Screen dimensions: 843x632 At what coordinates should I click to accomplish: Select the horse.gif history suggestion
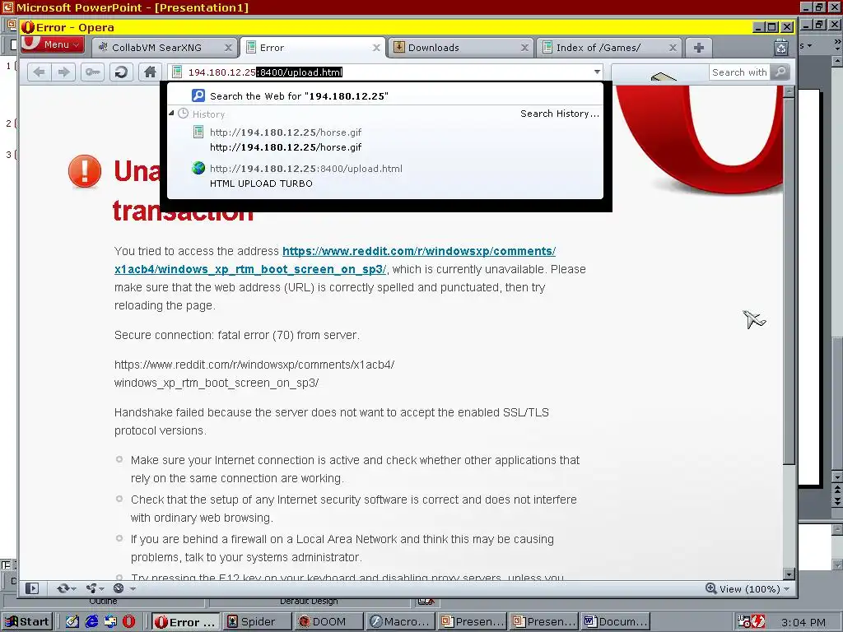(385, 140)
